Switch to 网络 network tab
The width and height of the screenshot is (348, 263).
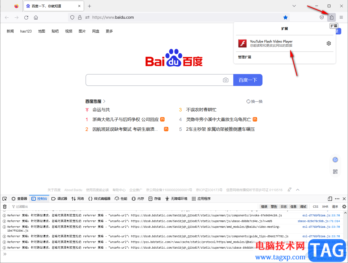tap(78, 199)
